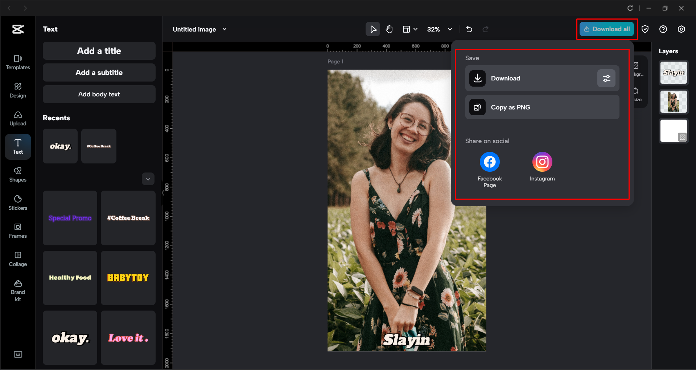Image resolution: width=696 pixels, height=370 pixels.
Task: Open the Templates panel
Action: (x=18, y=62)
